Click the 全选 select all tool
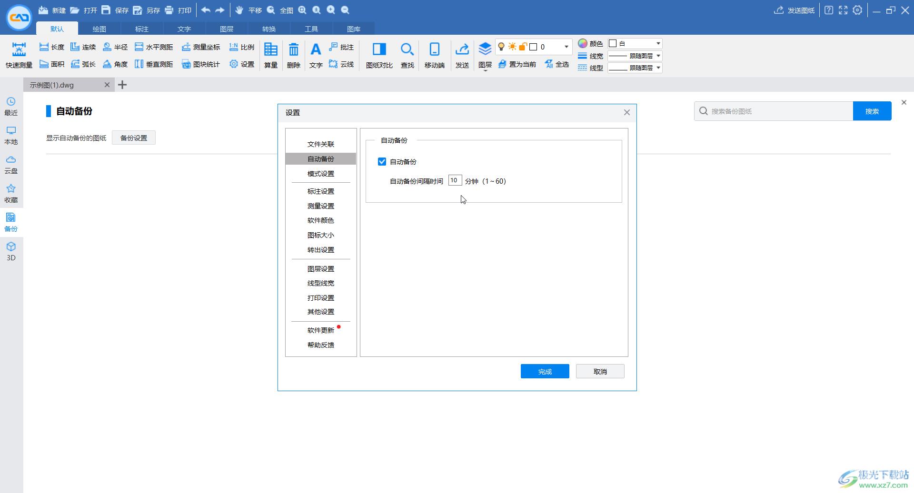Screen dimensions: 914x493 coord(556,64)
